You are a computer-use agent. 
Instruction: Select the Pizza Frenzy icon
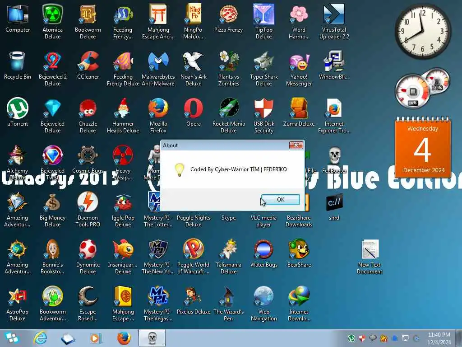pyautogui.click(x=228, y=18)
